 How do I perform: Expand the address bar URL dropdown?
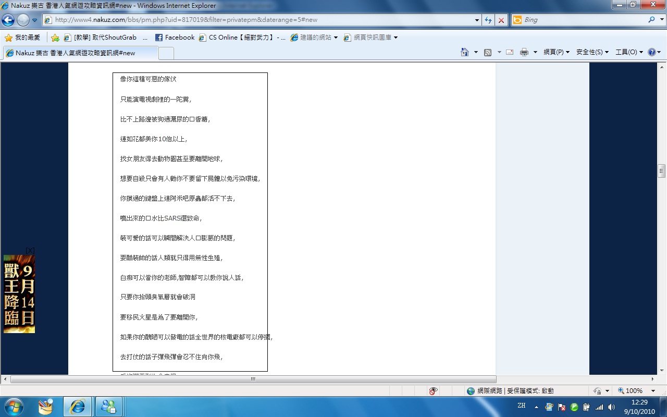tap(477, 20)
